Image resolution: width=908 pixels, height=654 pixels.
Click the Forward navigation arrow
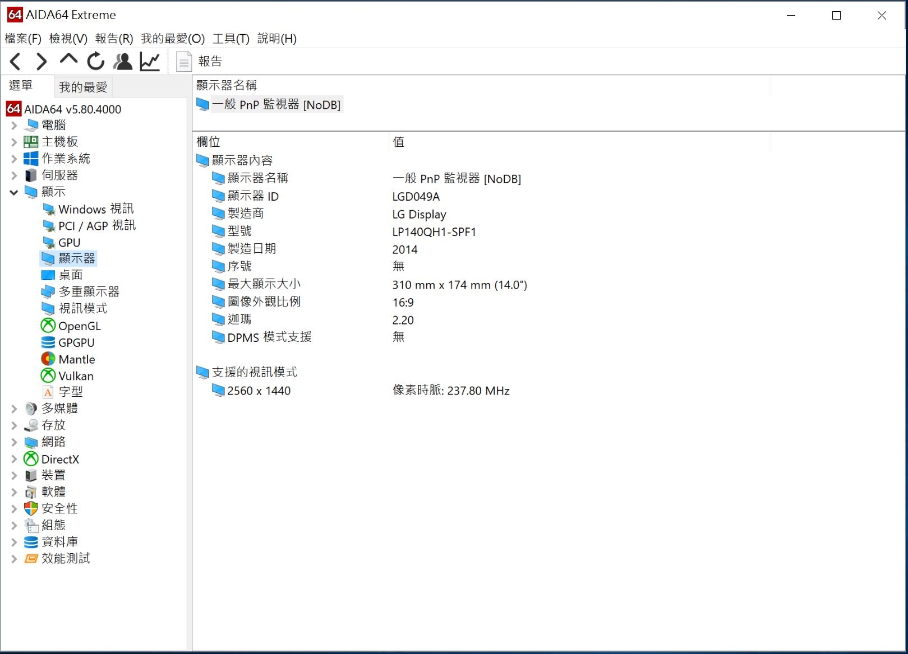pos(42,61)
